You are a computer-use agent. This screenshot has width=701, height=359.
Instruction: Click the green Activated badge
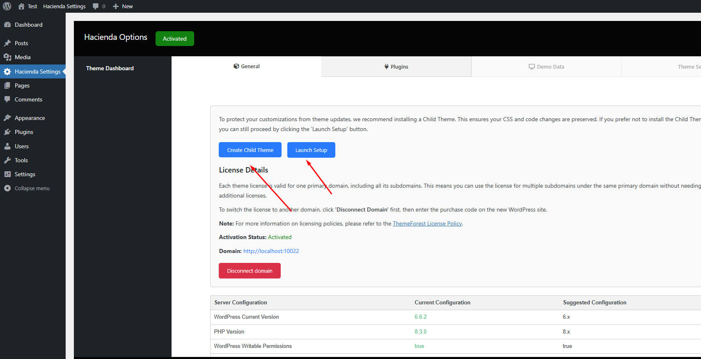pos(175,39)
